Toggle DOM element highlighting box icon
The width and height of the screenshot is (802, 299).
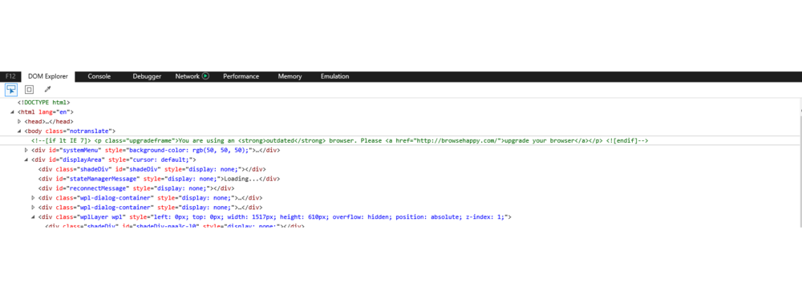29,90
